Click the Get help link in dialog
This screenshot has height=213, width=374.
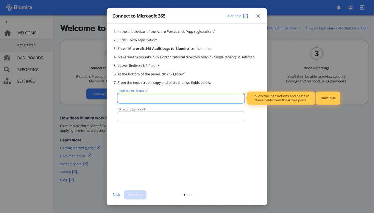click(x=235, y=16)
